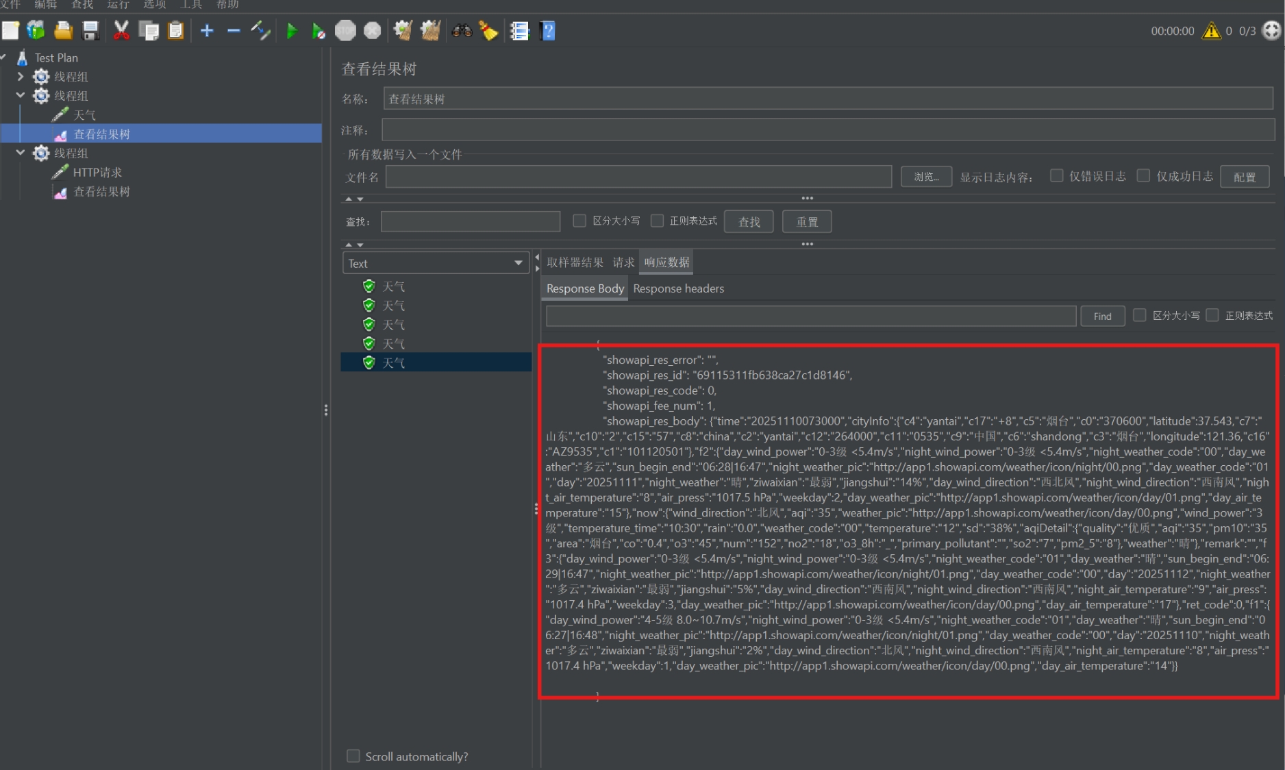
Task: Open Search with binoculars icon
Action: (x=462, y=31)
